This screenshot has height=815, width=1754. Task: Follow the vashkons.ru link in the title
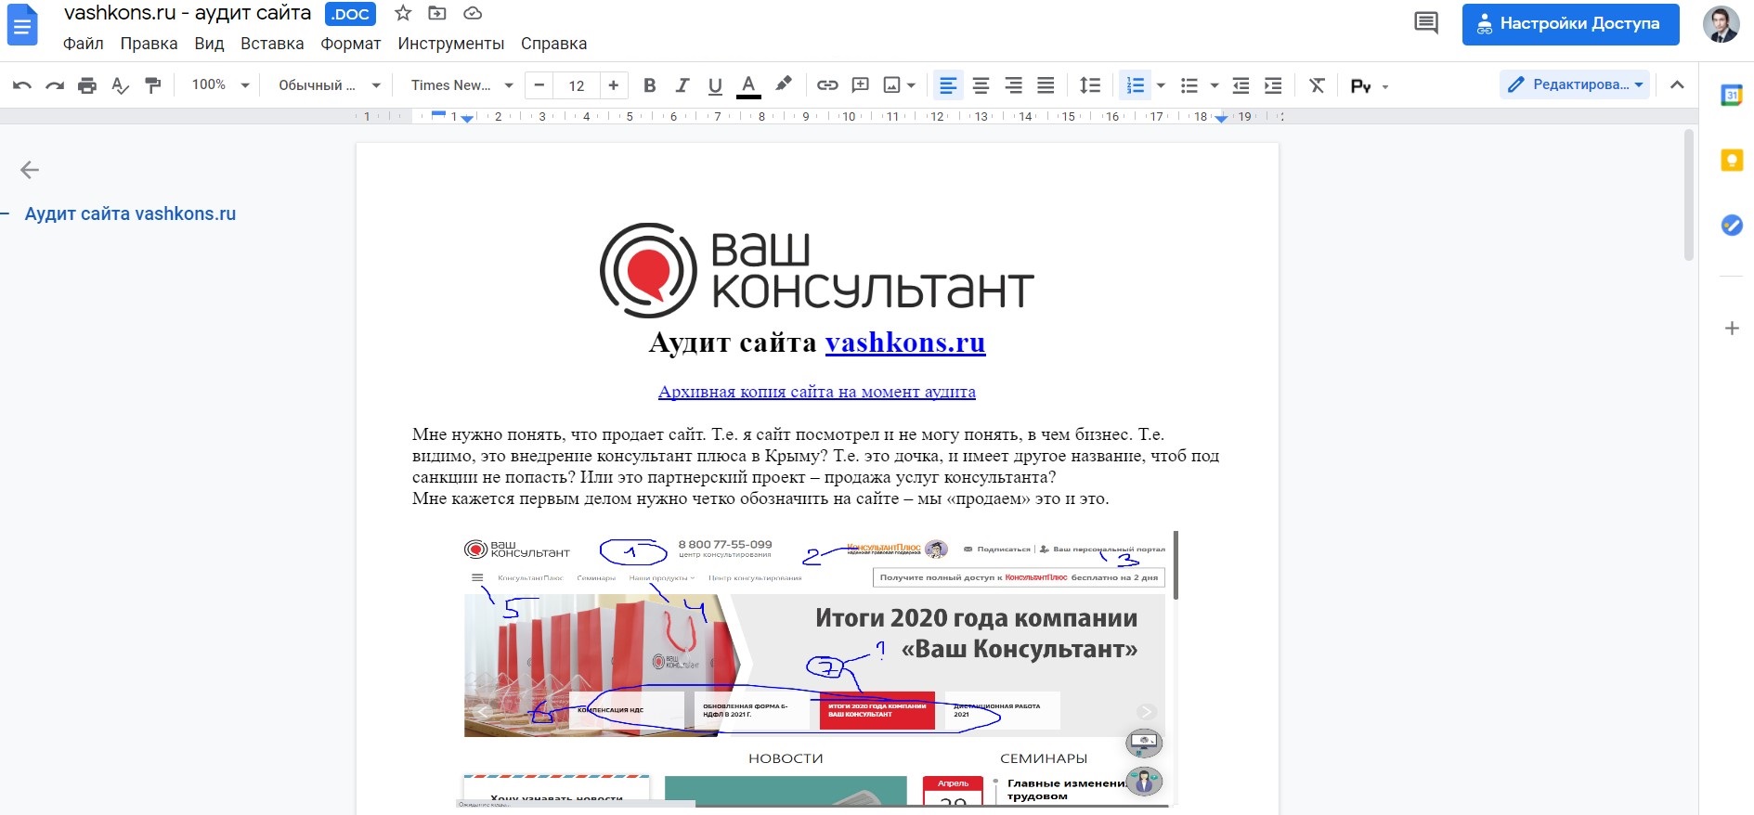click(905, 343)
